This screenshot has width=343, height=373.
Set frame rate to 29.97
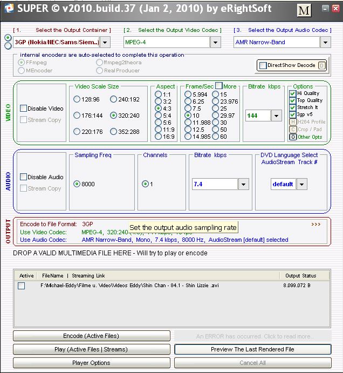pyautogui.click(x=215, y=116)
